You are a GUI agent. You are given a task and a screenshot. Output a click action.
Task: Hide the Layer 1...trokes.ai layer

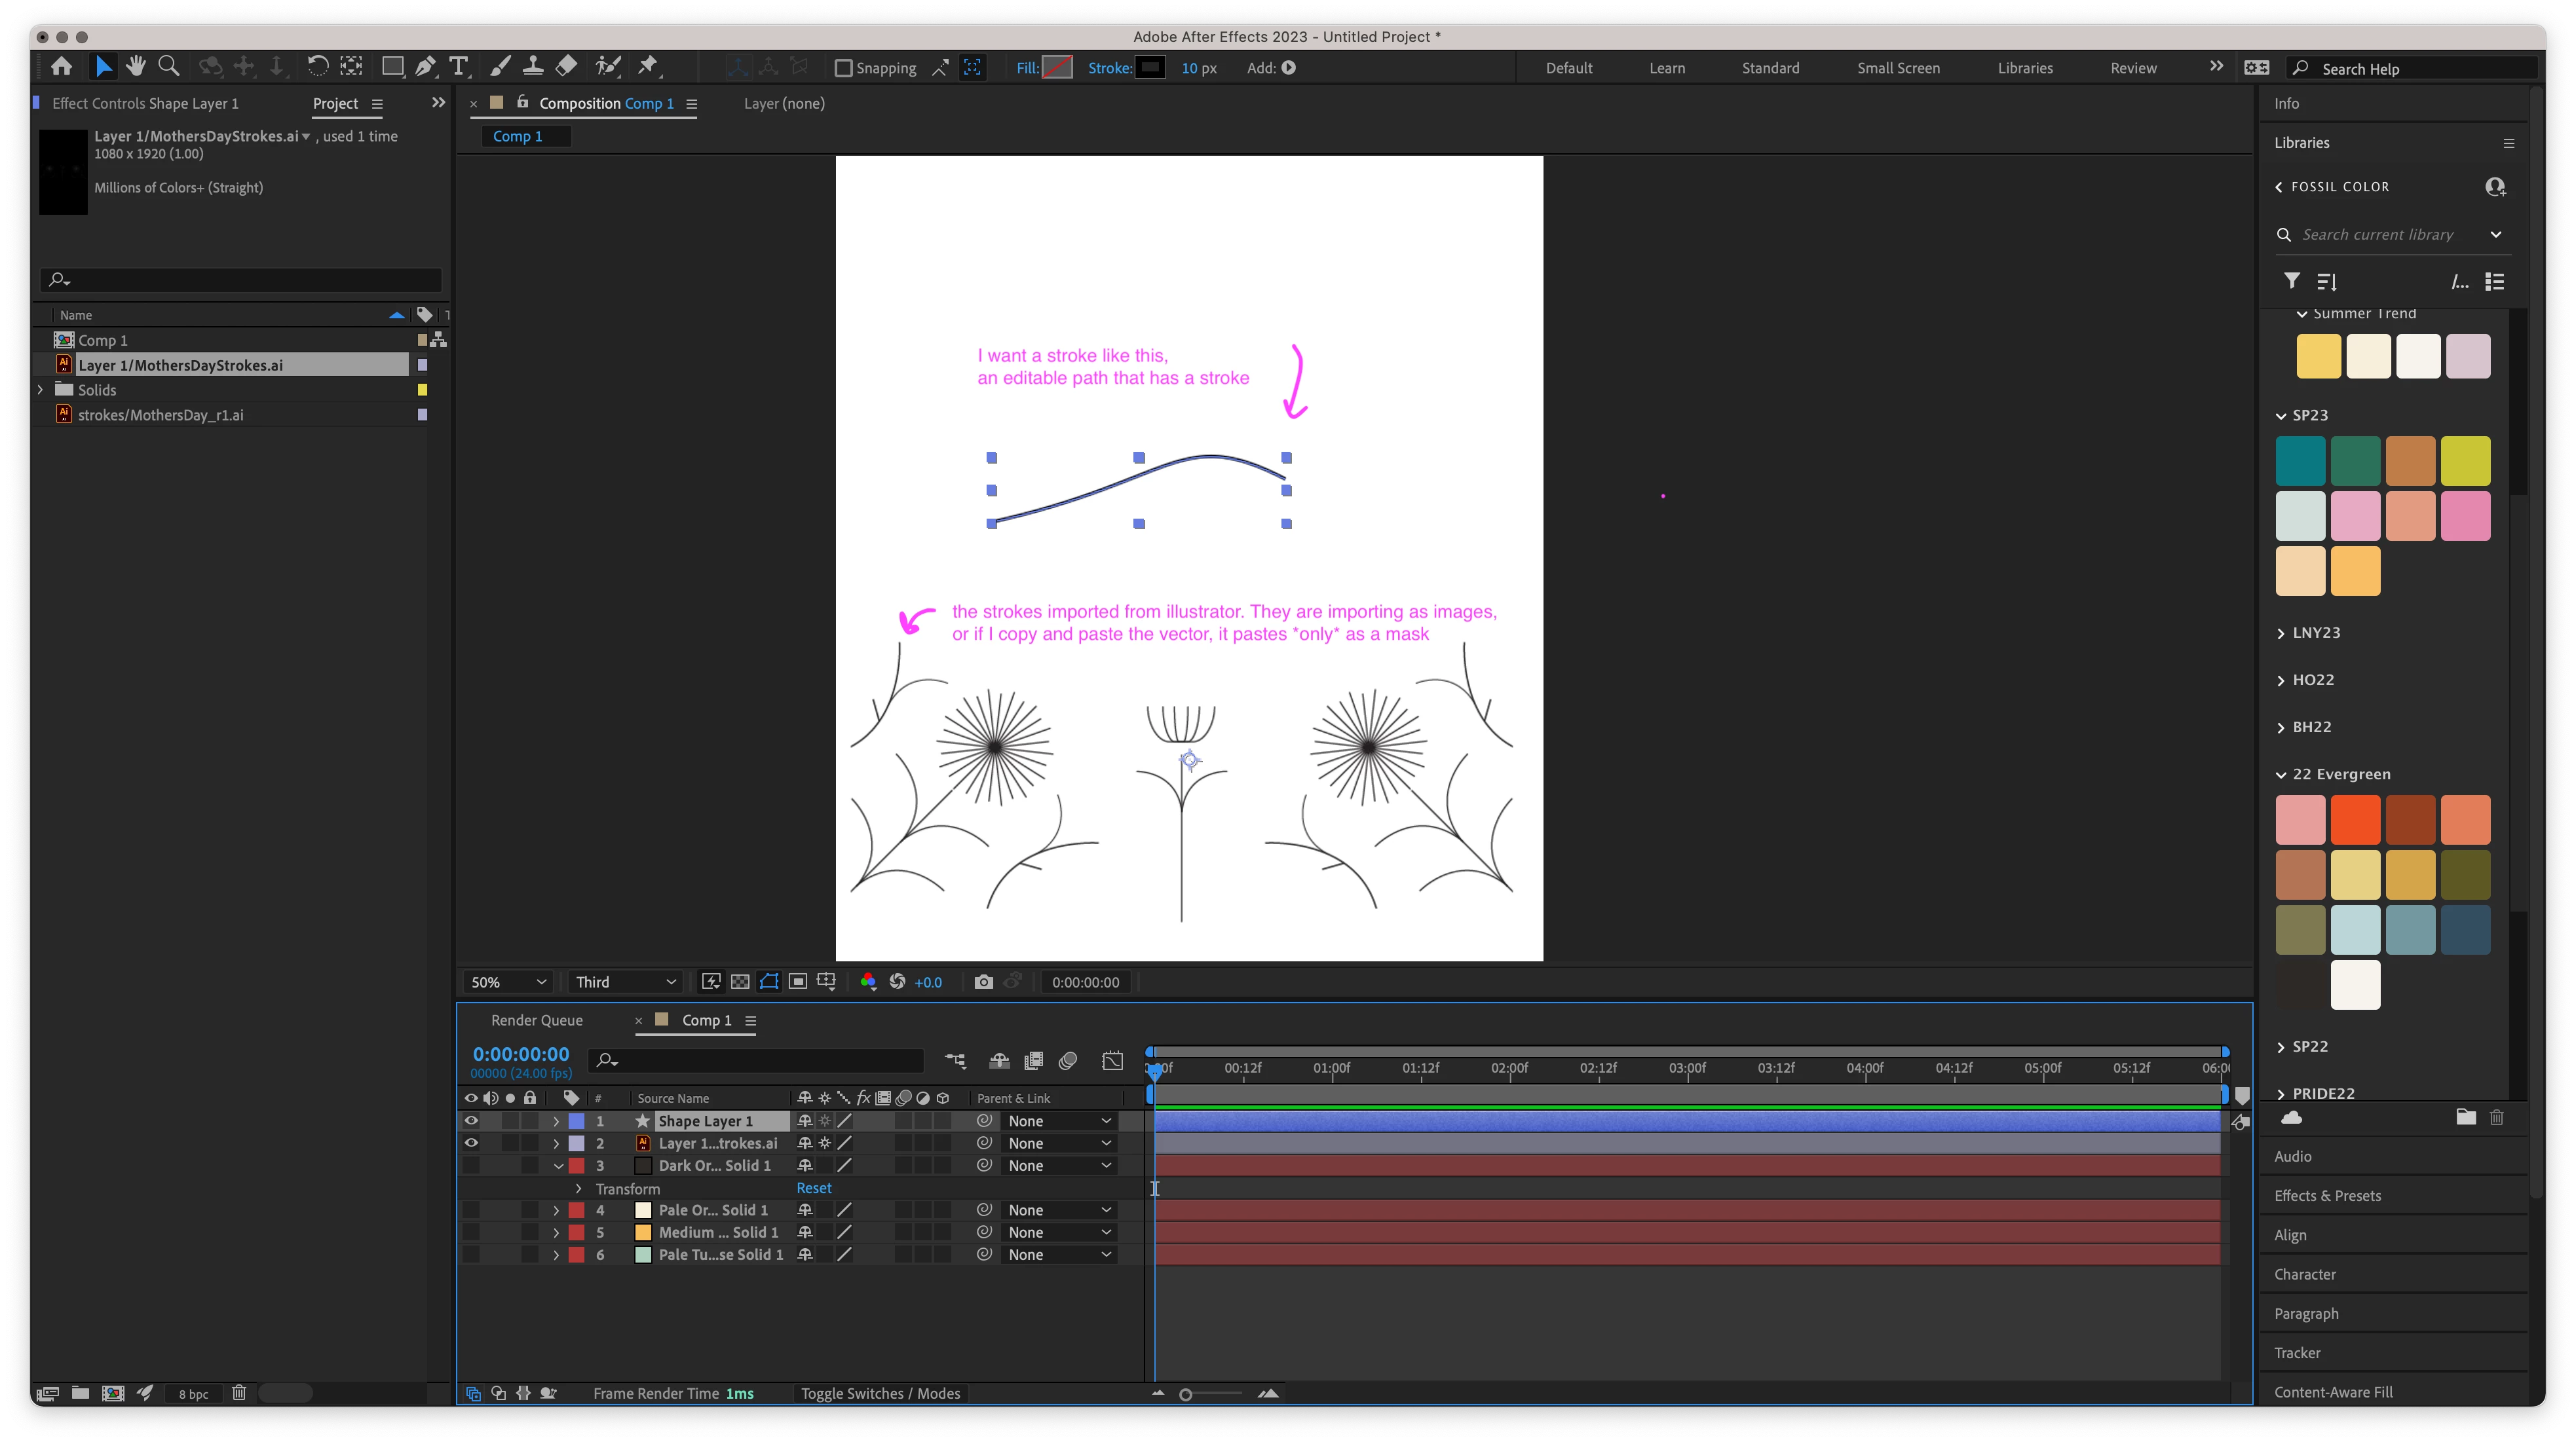471,1143
